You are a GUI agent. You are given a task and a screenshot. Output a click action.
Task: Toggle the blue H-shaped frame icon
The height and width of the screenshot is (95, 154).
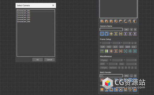pyautogui.click(x=106, y=34)
